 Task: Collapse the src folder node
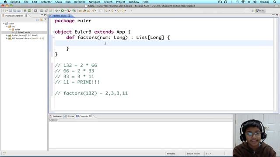point(7,26)
